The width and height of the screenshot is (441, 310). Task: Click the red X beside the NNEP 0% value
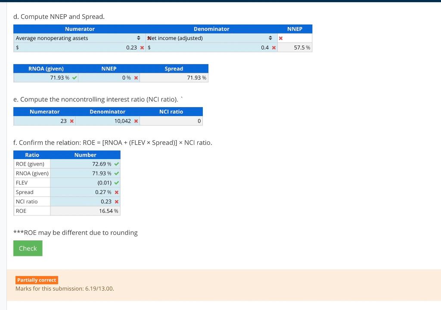136,78
